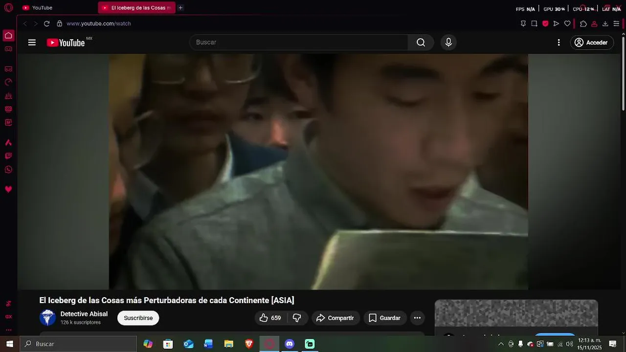The image size is (626, 352).
Task: Open more actions three-dot menu under video
Action: pyautogui.click(x=417, y=318)
